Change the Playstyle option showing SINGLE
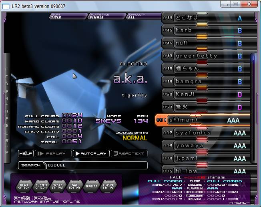This screenshot has width=261, height=207. [x=107, y=16]
